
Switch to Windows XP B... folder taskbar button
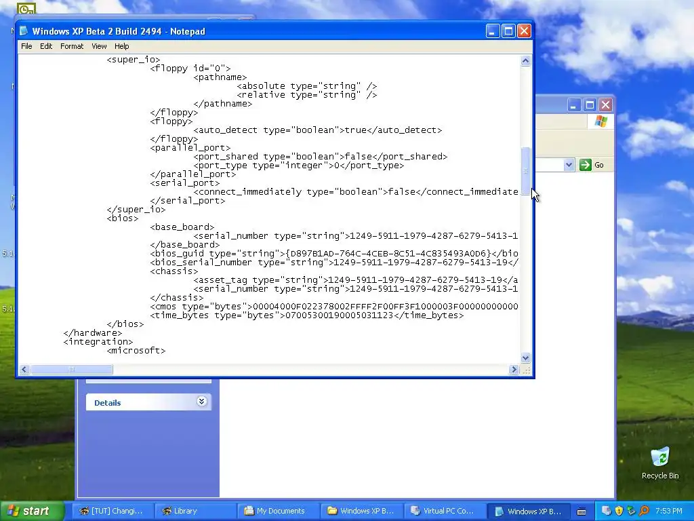click(x=361, y=511)
